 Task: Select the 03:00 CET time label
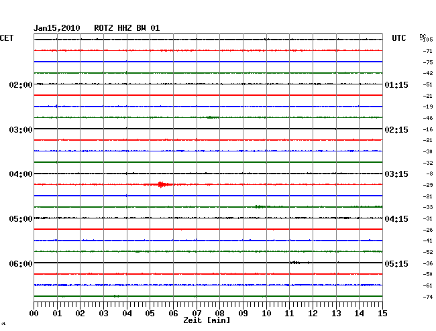point(21,130)
